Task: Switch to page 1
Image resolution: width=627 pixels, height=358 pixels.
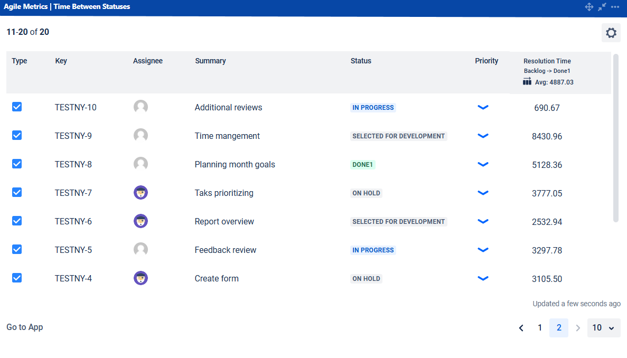Action: 540,328
